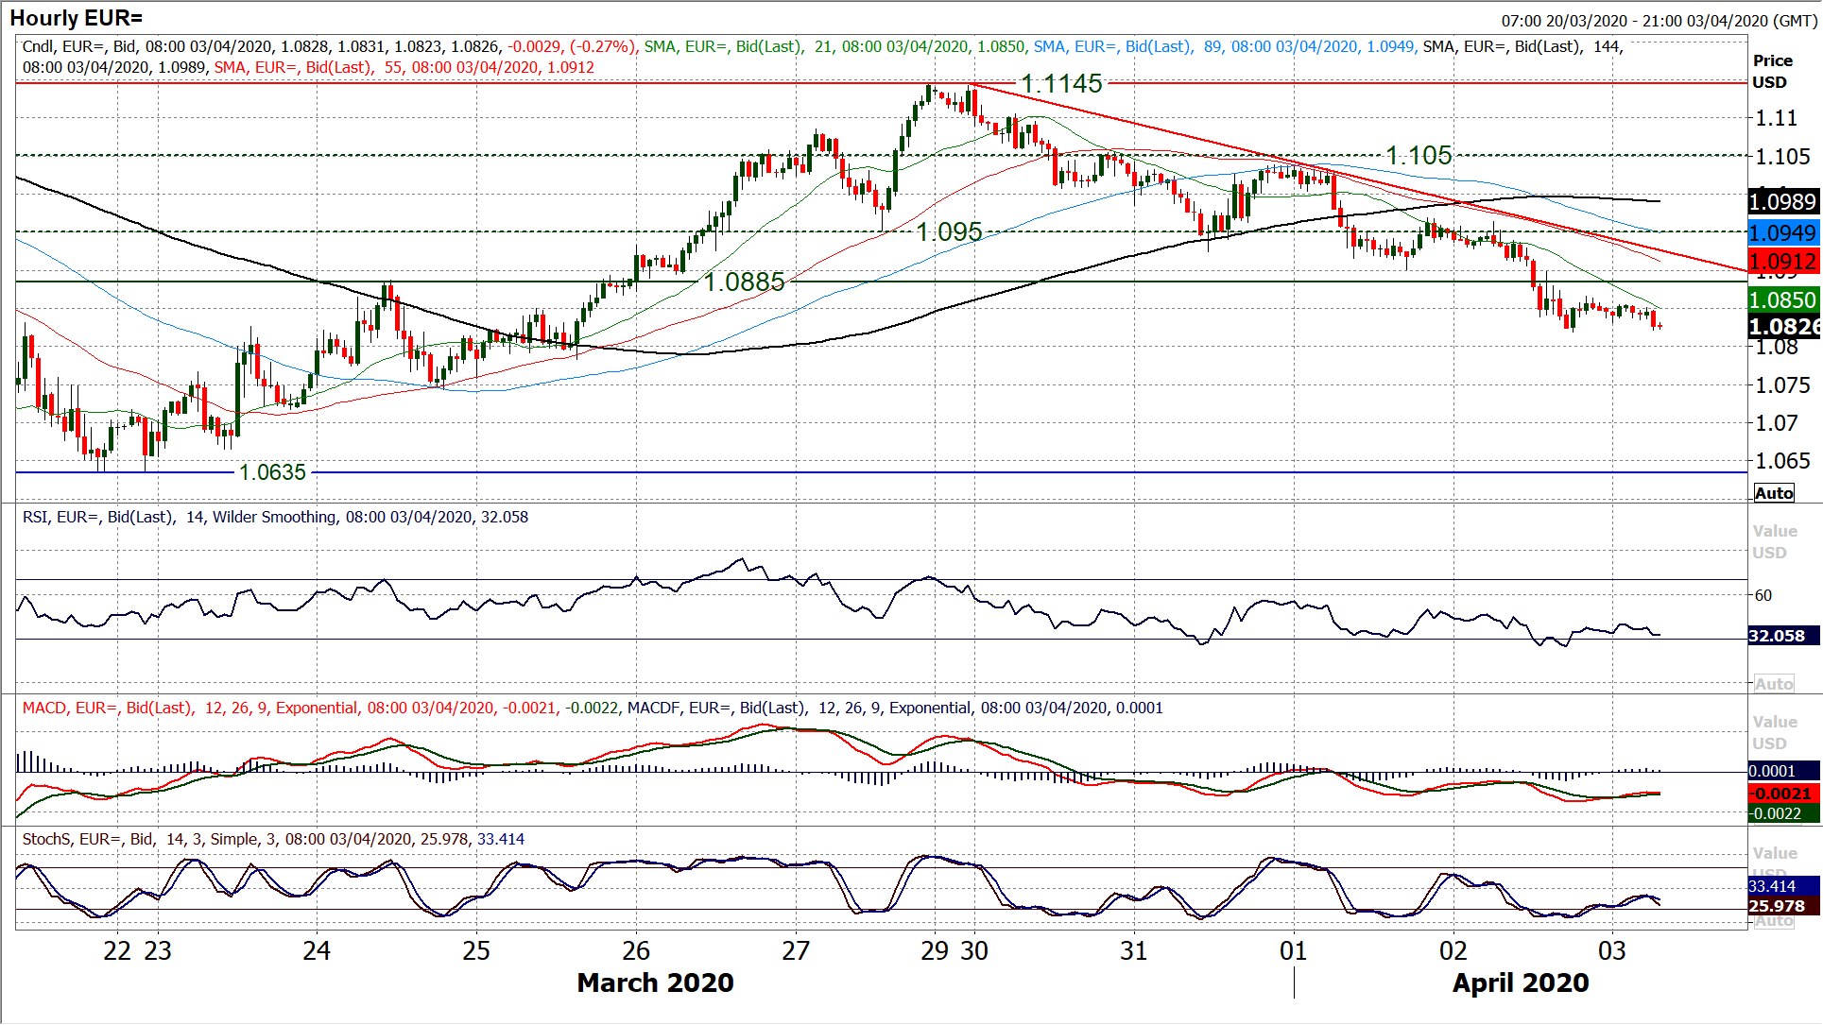Screen dimensions: 1823x1025
Task: Click the stochastic tag 25.978
Action: (1783, 906)
